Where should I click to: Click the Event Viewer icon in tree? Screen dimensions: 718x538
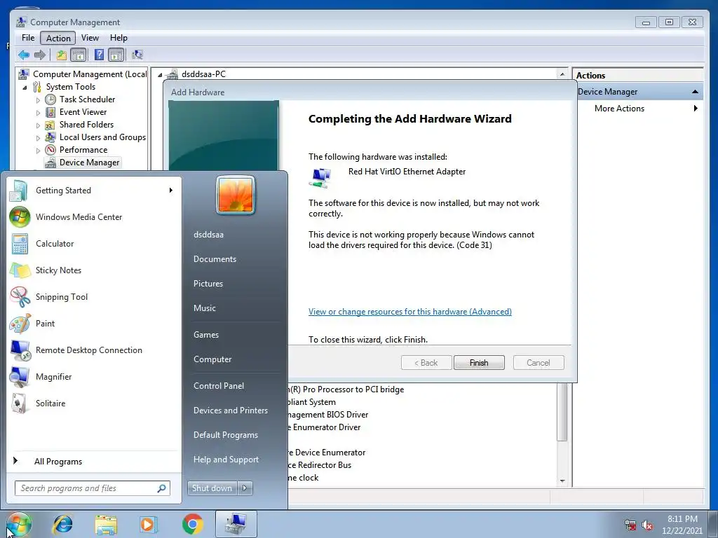tap(50, 112)
